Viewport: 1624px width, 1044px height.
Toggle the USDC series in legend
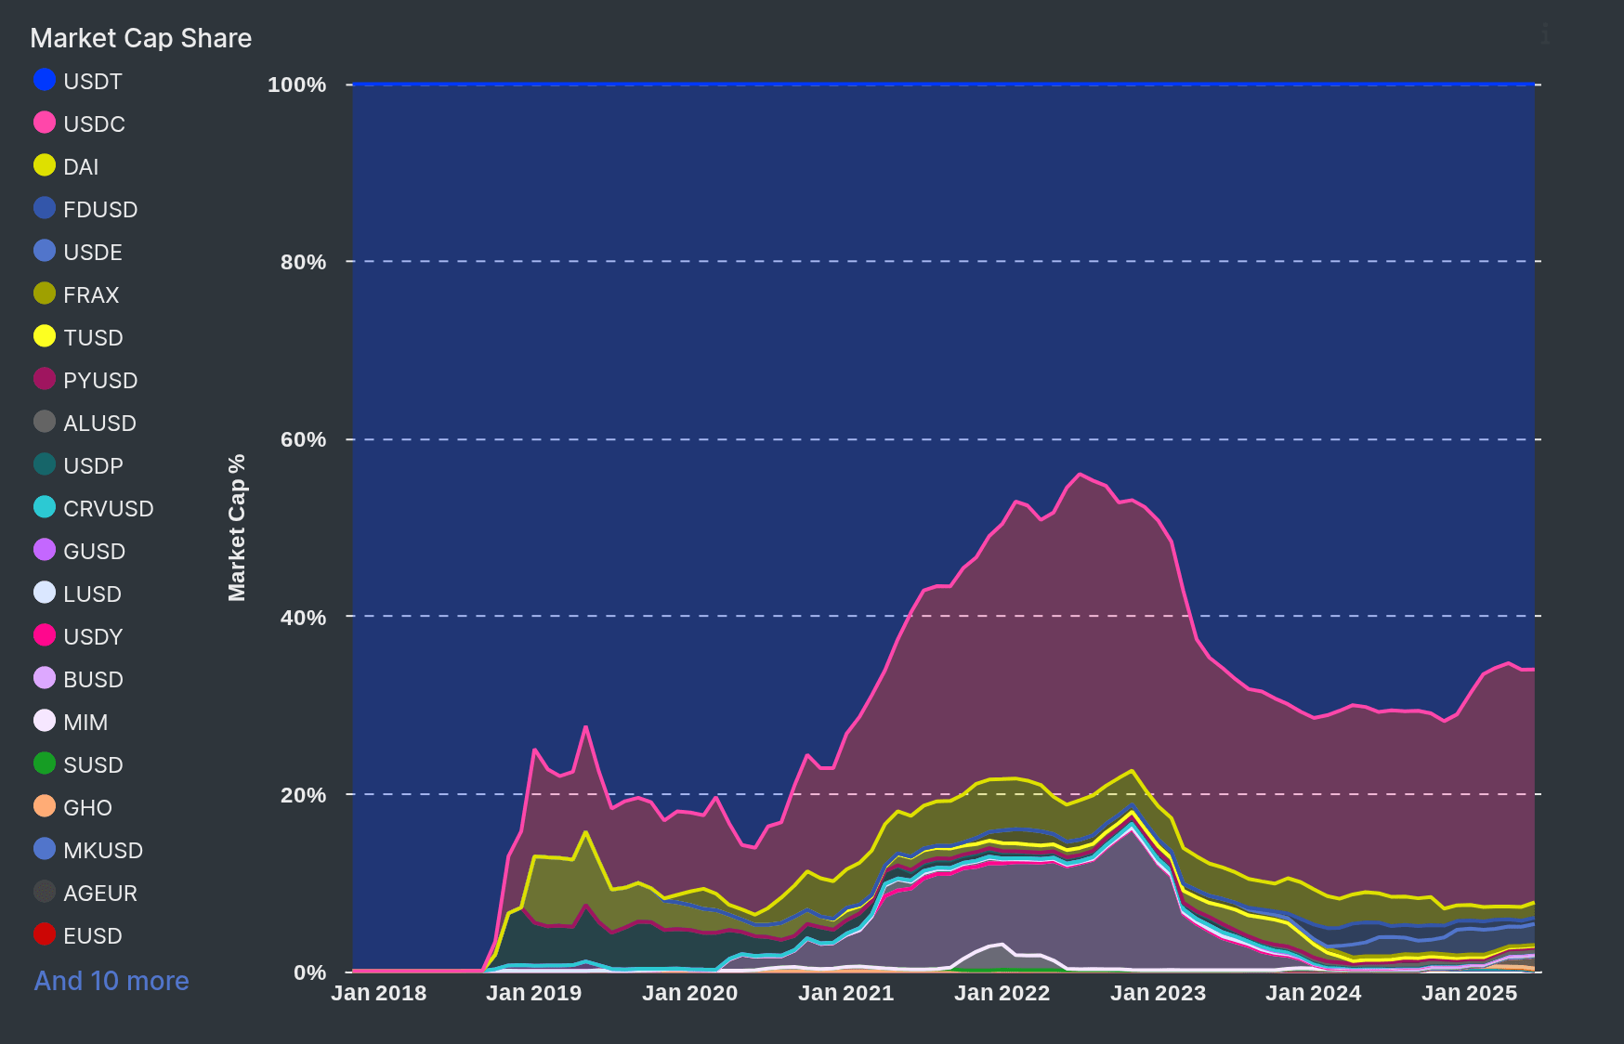point(45,124)
